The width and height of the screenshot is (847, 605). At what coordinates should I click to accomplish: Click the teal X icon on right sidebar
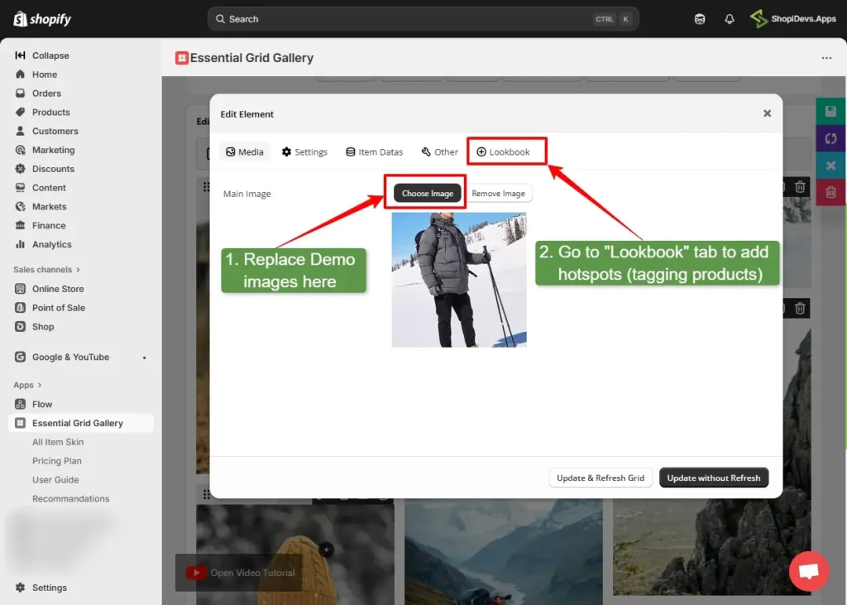(x=830, y=165)
